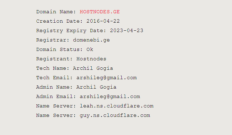Click the Tech Email address arshileg@gmail.com

click(x=106, y=78)
